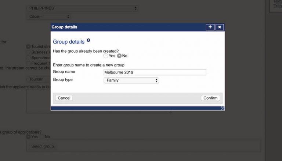Click the Group details title bar

coord(125,27)
